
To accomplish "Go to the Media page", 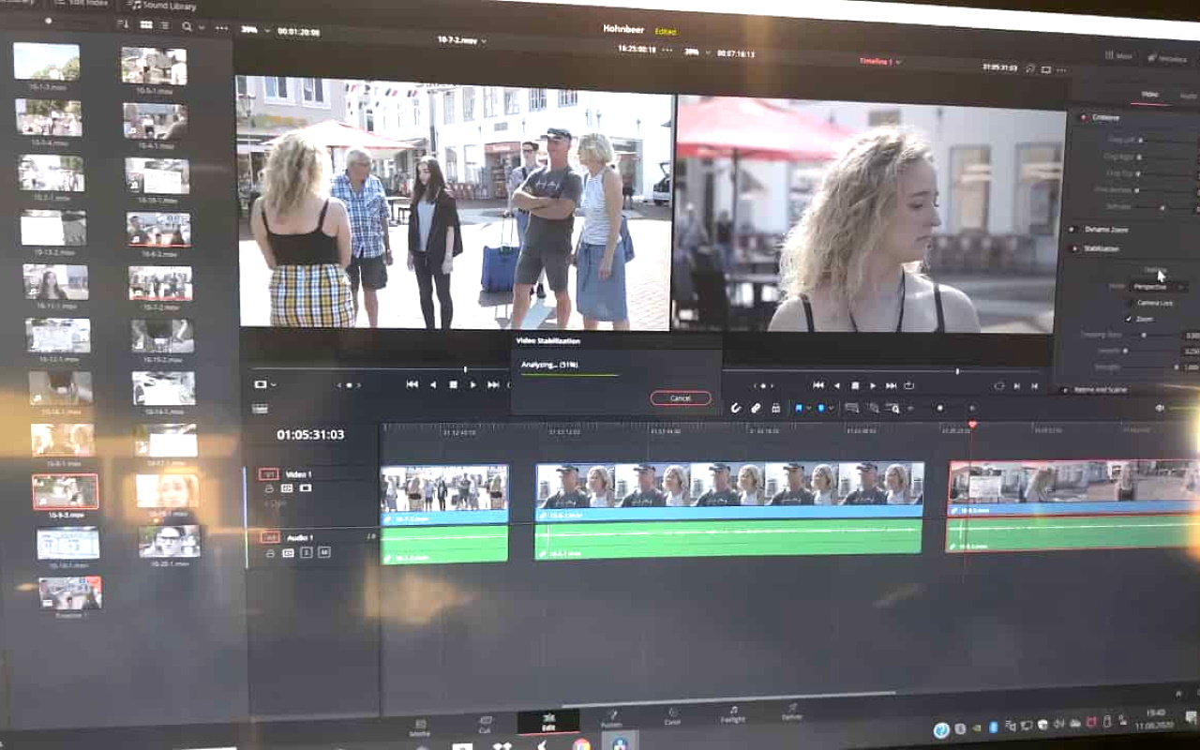I will (420, 726).
